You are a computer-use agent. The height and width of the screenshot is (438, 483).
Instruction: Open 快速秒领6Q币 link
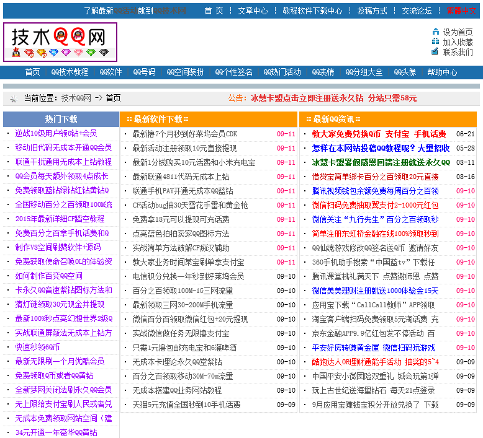tap(37, 347)
